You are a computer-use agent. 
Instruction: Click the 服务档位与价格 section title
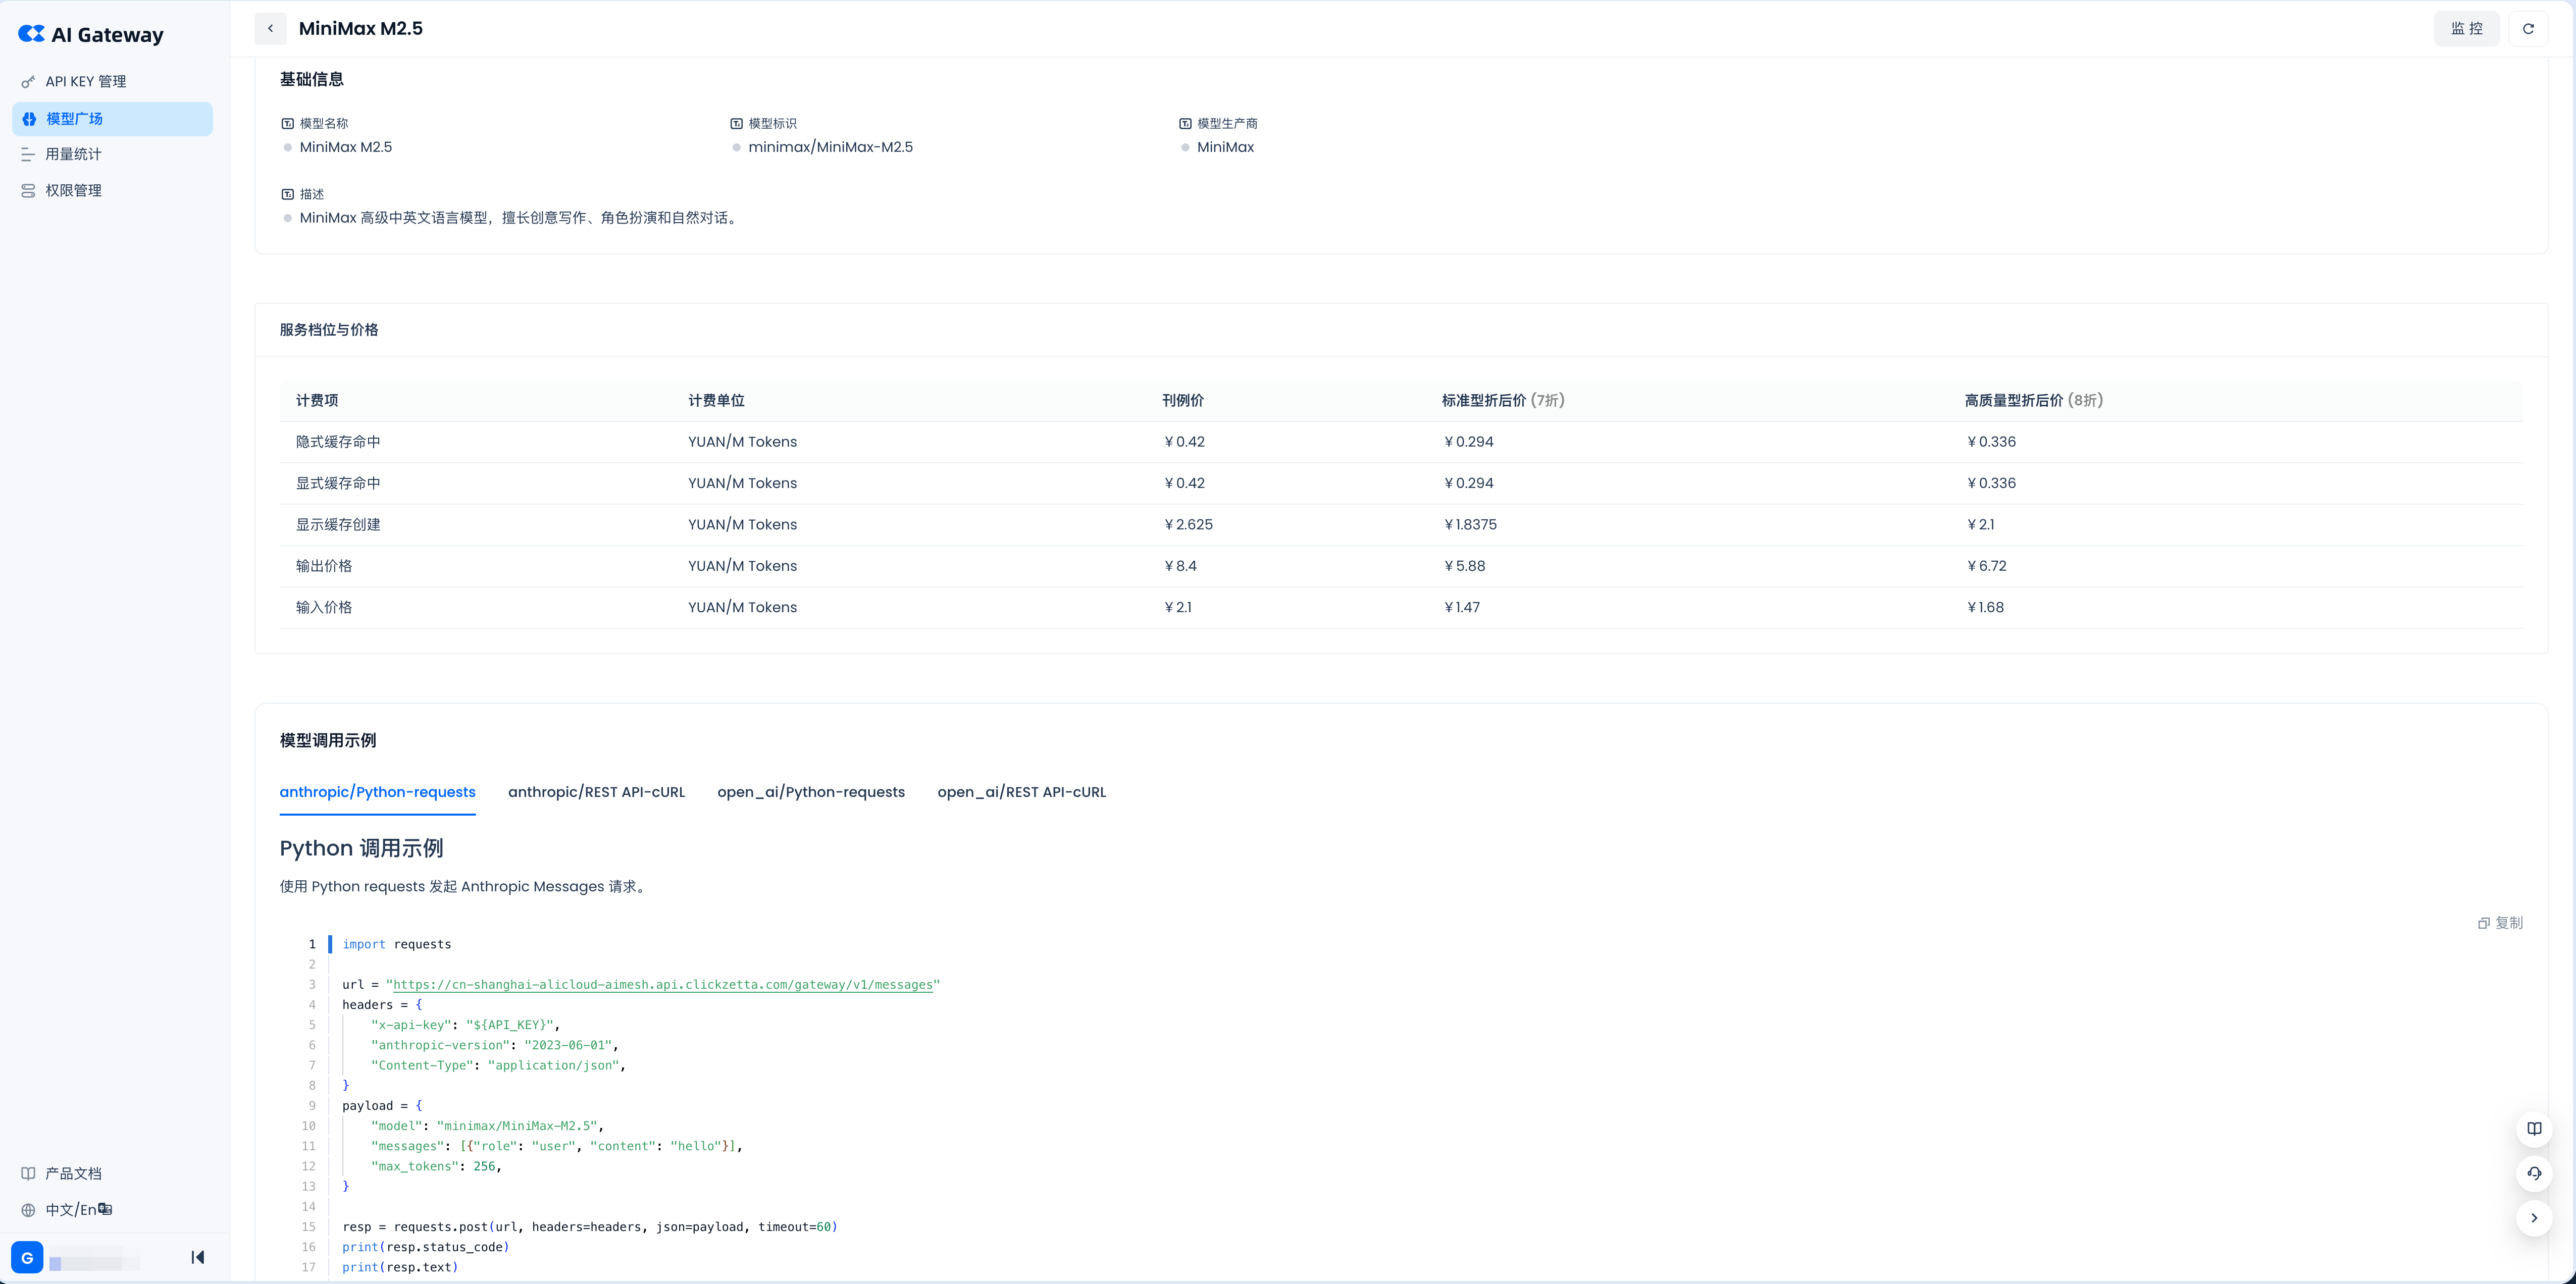[329, 330]
